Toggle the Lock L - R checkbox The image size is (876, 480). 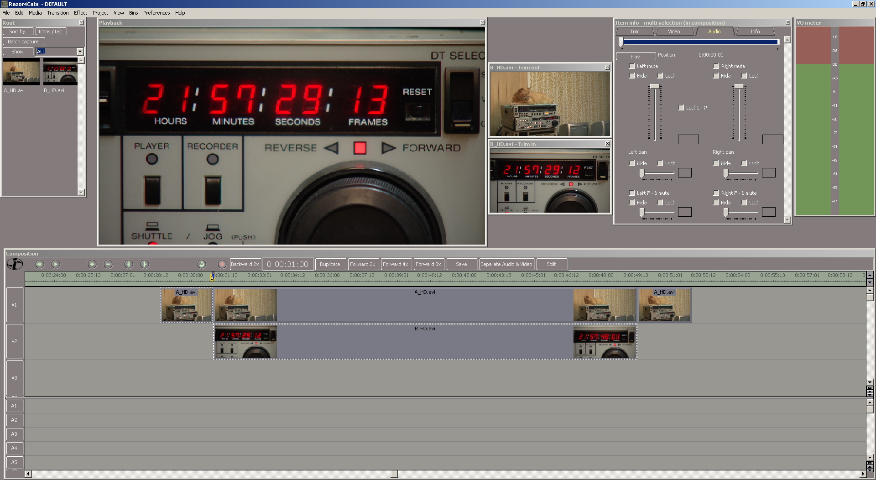[x=681, y=108]
